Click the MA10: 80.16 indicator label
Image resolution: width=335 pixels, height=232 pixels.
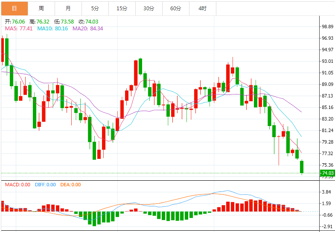[52, 29]
